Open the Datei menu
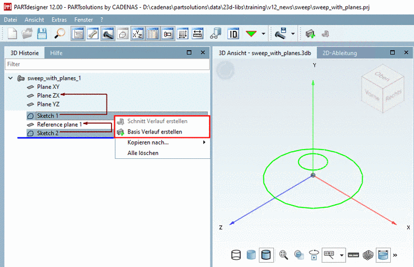The height and width of the screenshot is (267, 414). click(10, 20)
